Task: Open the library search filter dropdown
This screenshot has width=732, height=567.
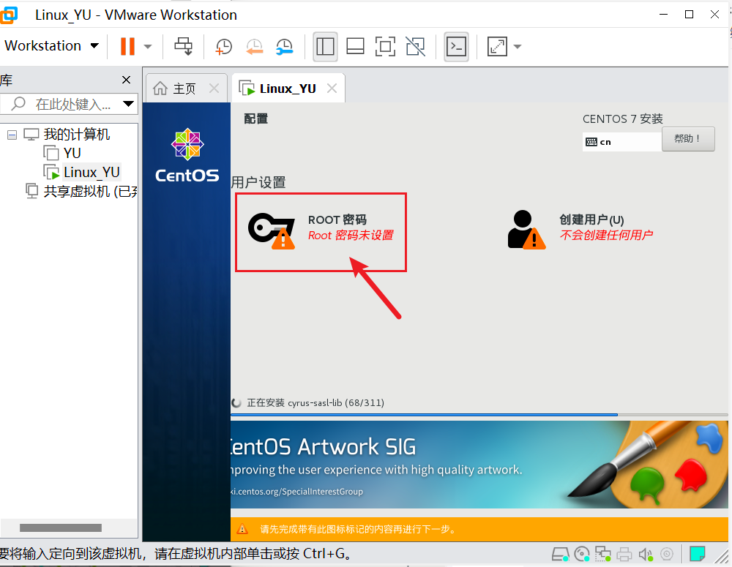Action: [x=128, y=104]
